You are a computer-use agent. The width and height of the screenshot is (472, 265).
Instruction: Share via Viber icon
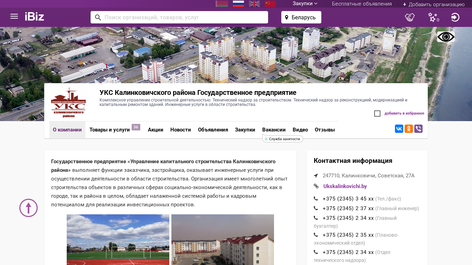(418, 129)
